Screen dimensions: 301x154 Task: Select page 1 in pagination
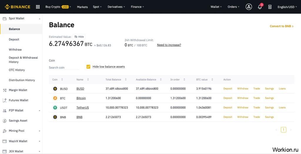[284, 130]
